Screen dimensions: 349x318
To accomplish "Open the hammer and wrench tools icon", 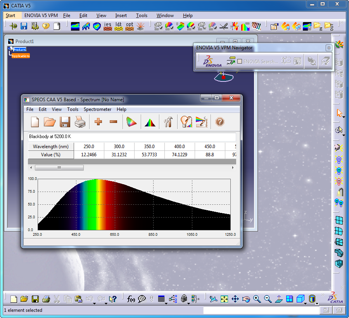I will pos(168,122).
